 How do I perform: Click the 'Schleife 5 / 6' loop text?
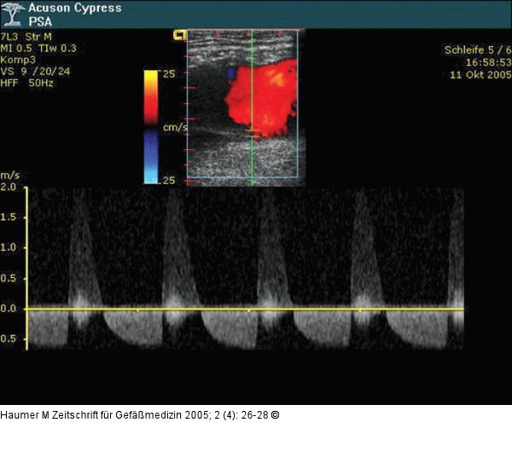click(x=478, y=50)
